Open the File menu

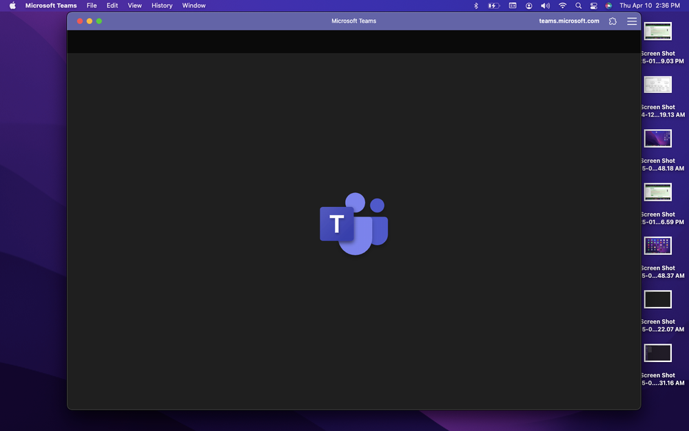(92, 6)
